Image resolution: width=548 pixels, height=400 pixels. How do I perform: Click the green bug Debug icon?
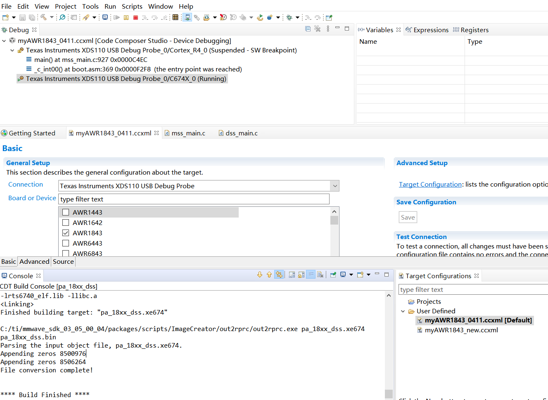(289, 17)
